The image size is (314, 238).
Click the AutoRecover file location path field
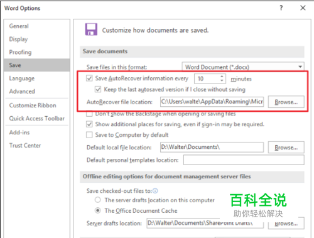click(x=212, y=102)
